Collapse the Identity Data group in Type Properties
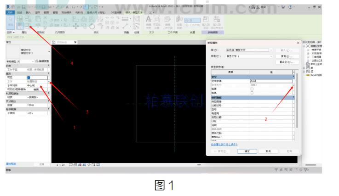Viewport: 339px width, 196px height. pos(293,97)
